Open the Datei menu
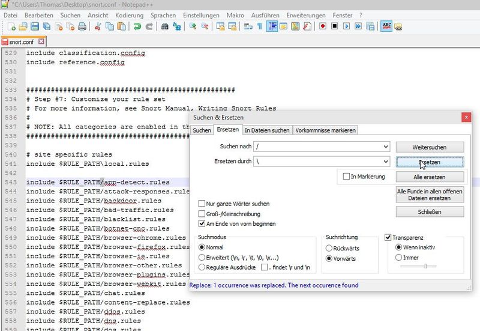 click(10, 16)
